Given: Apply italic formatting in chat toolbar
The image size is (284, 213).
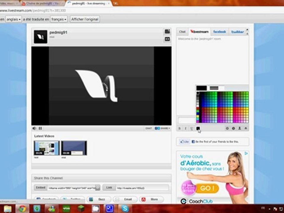Looking at the screenshot, I should pos(185,128).
